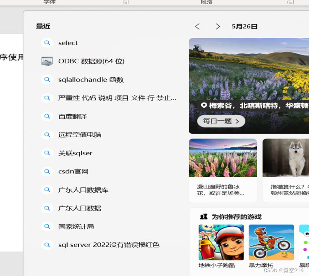
Task: Launch 暴力摩托 game thumbnail
Action: click(x=271, y=243)
